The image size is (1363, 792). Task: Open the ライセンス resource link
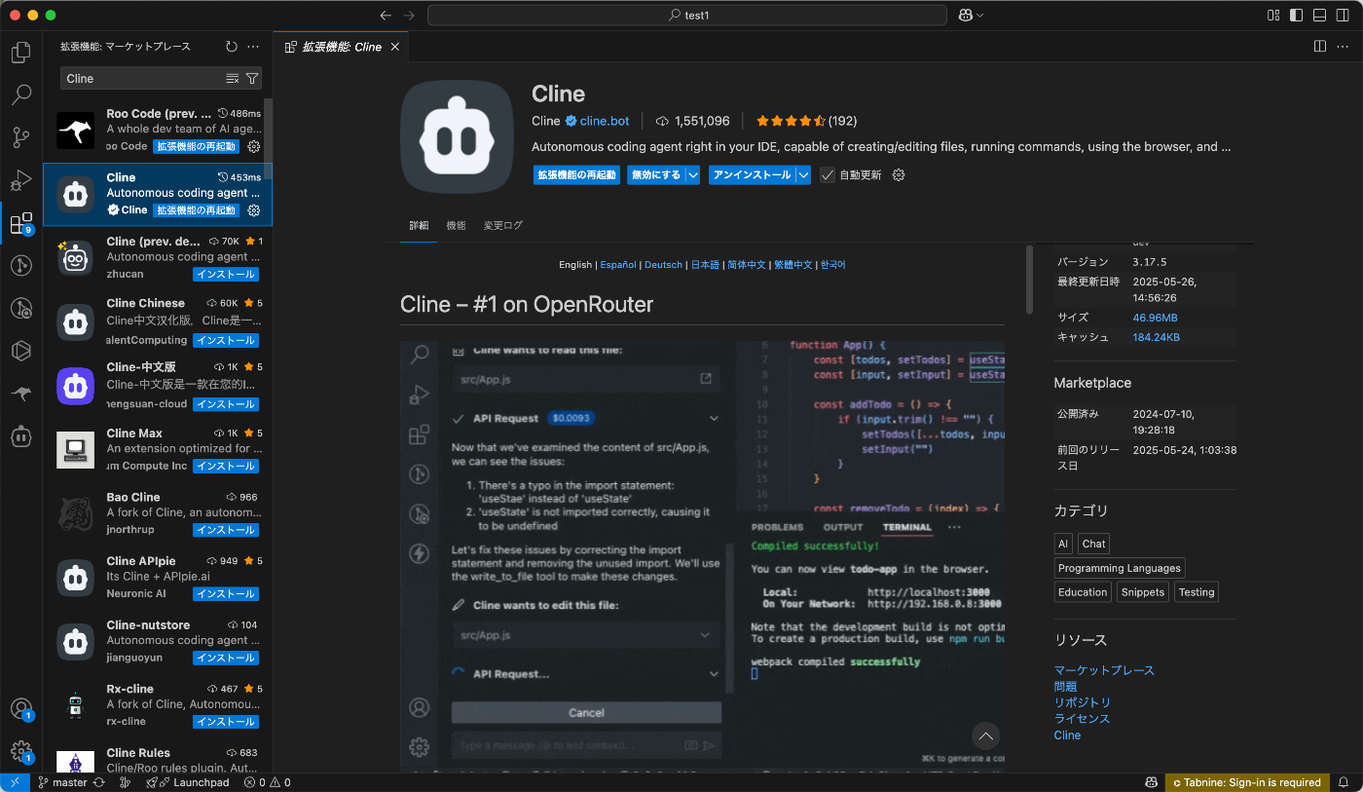coord(1083,719)
